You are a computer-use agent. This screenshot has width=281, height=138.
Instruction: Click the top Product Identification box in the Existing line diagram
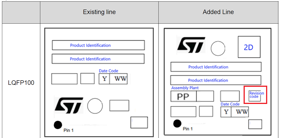[98, 45]
